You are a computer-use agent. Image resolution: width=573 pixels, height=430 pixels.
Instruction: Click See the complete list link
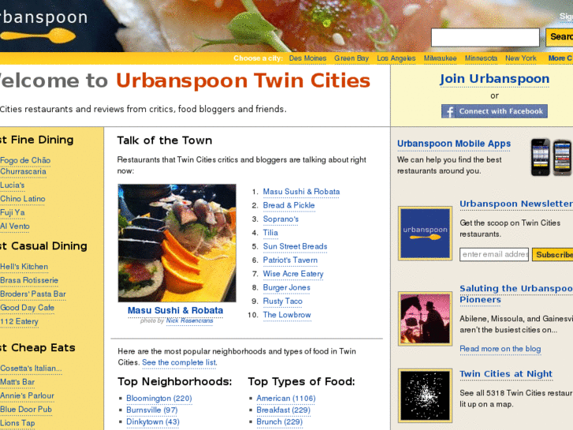[179, 363]
